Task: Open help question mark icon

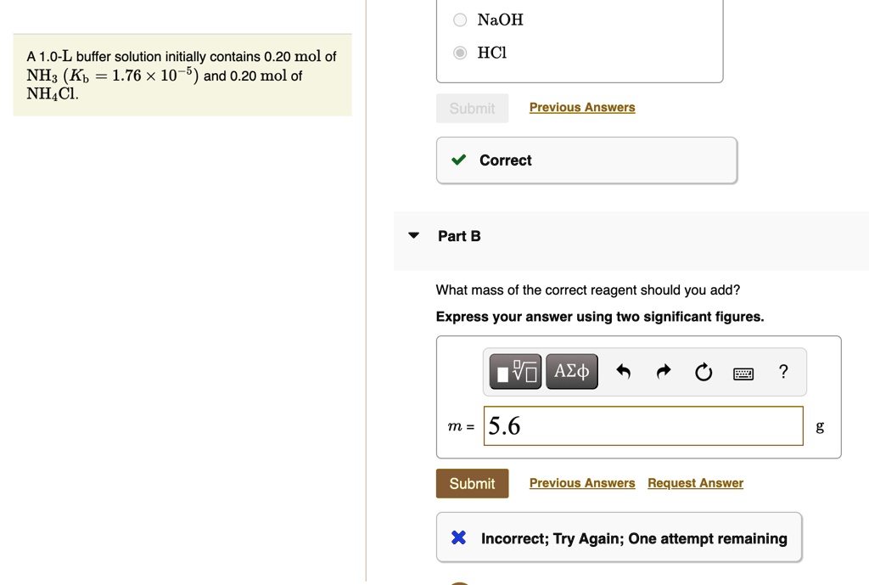Action: [783, 372]
